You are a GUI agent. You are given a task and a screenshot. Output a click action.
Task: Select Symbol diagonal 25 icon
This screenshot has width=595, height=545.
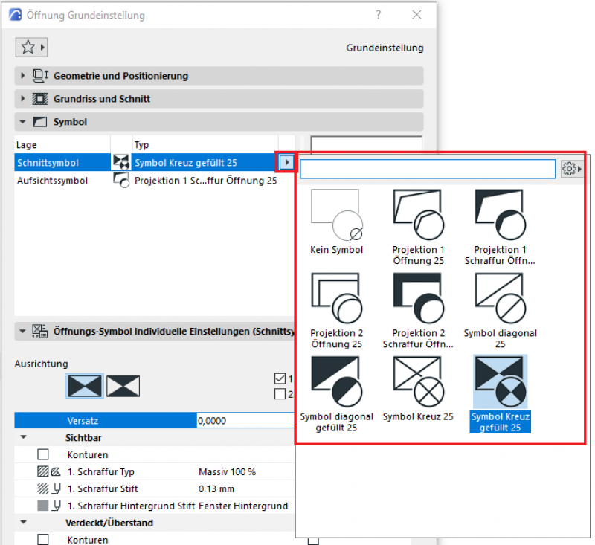tap(500, 303)
